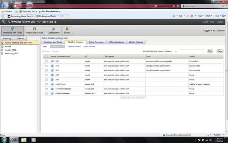Click the eweek_M02 pool icon
The width and height of the screenshot is (228, 143).
(2, 50)
